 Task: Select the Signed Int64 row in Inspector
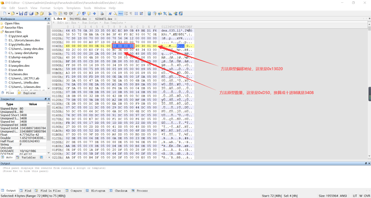[23, 128]
